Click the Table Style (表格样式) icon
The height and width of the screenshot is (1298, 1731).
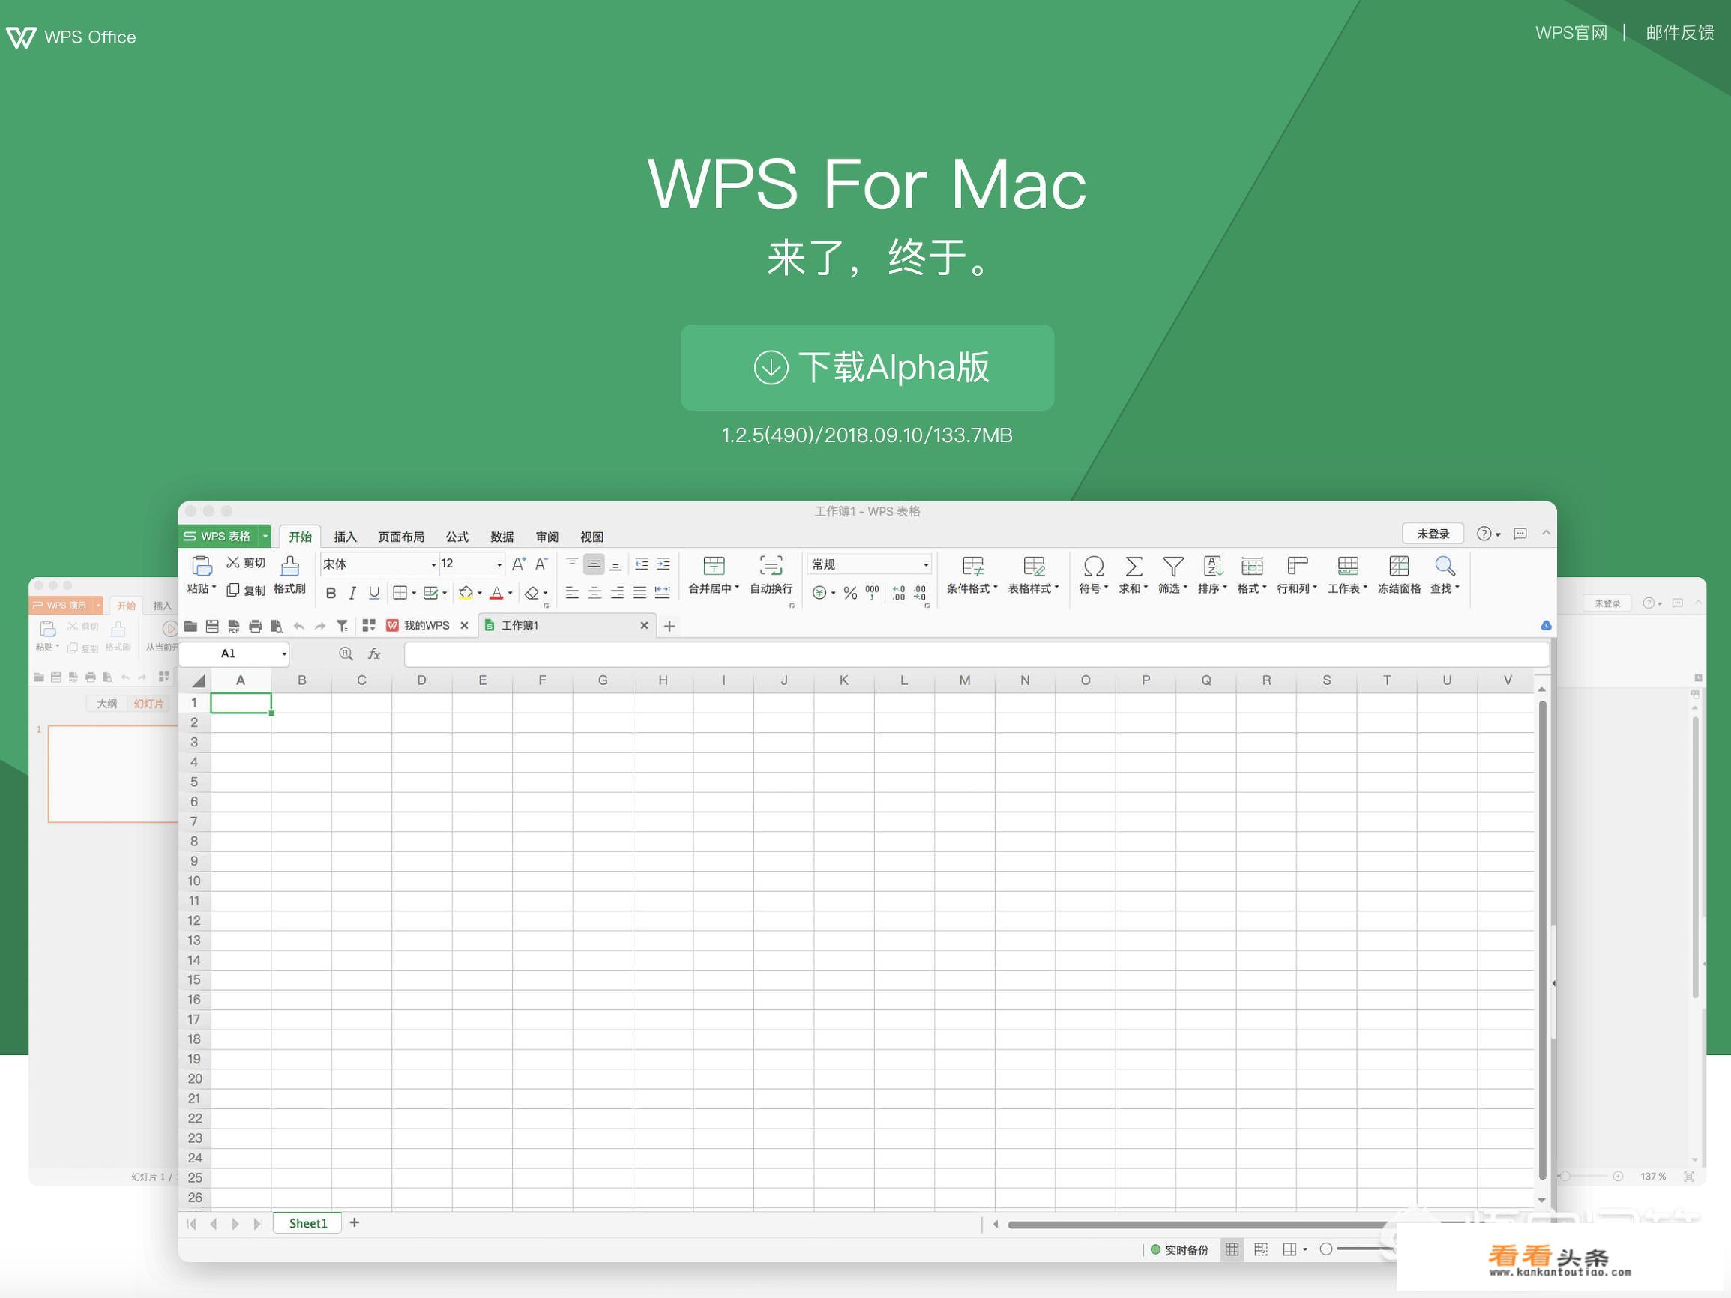tap(1034, 565)
